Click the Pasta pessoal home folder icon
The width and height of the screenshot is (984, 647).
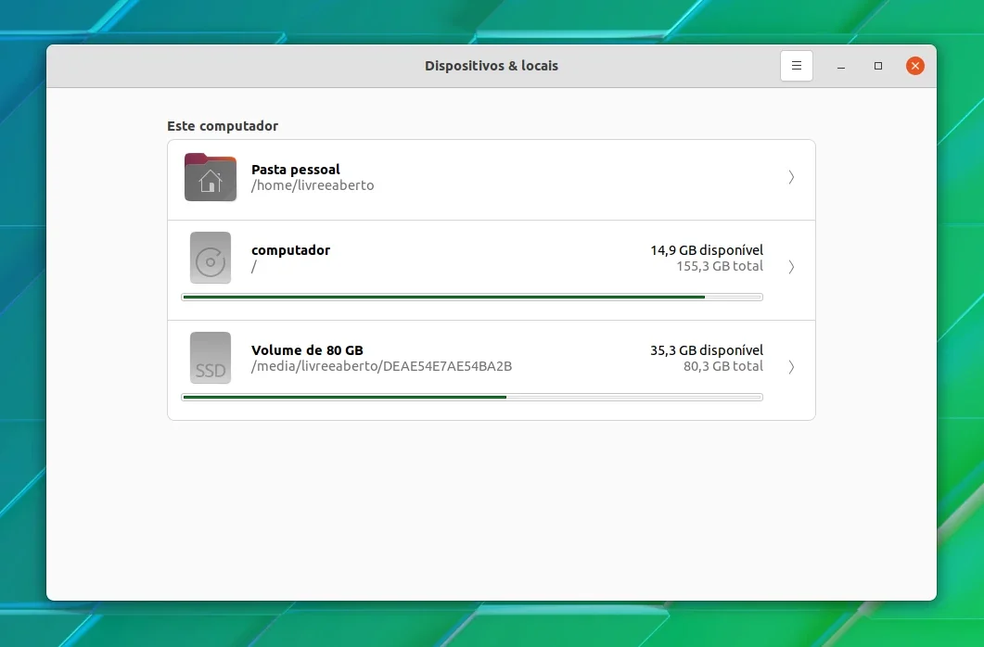[x=211, y=177]
